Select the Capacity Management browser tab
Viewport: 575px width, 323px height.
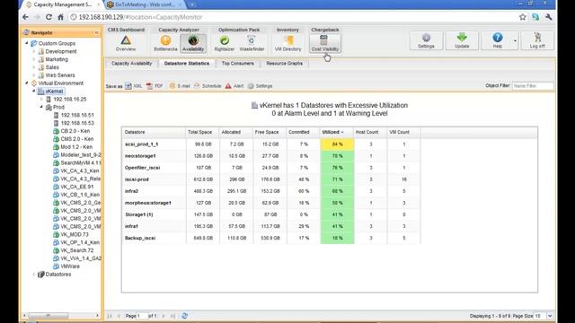(x=63, y=4)
